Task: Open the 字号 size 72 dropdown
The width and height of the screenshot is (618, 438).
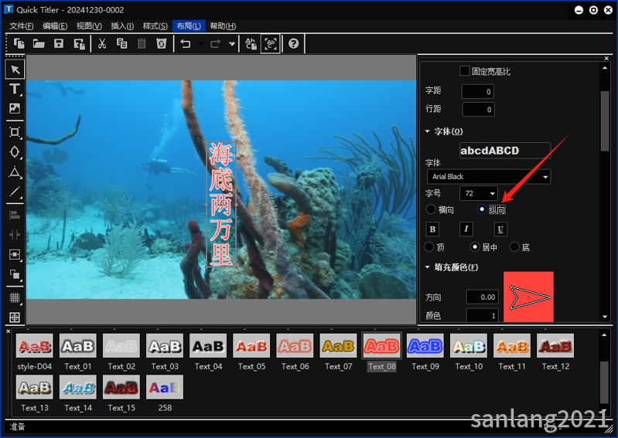Action: [x=479, y=193]
